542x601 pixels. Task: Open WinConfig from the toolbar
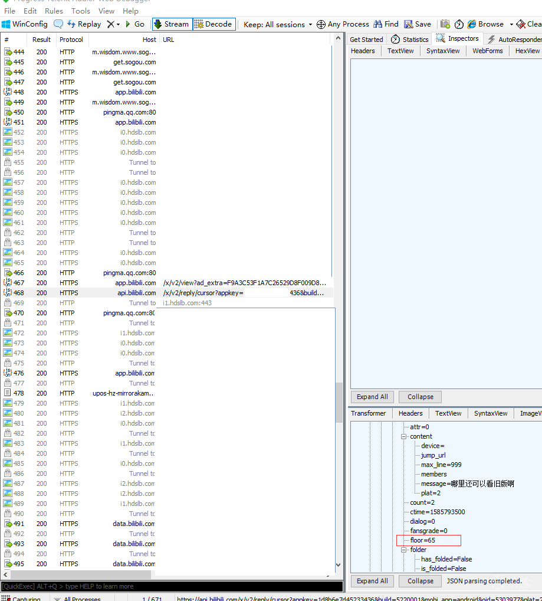(x=25, y=24)
